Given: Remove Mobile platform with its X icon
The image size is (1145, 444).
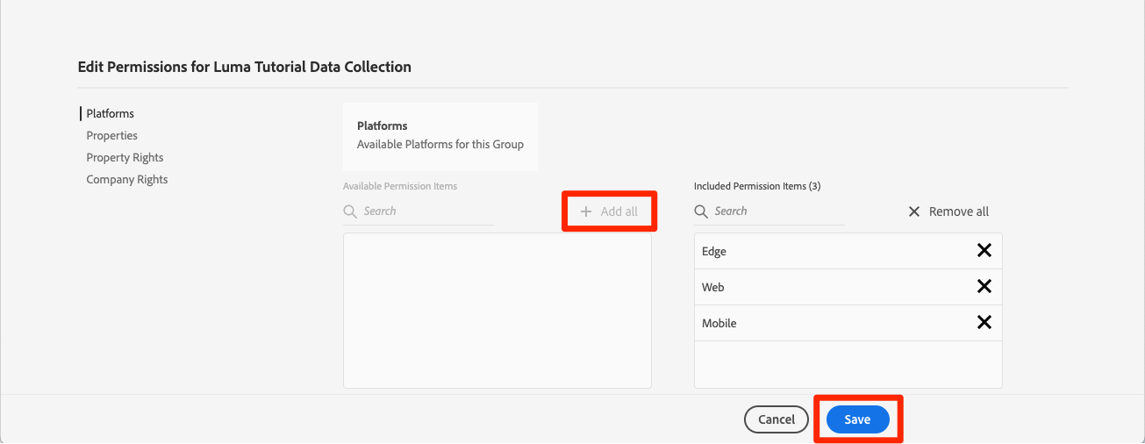Looking at the screenshot, I should point(984,323).
